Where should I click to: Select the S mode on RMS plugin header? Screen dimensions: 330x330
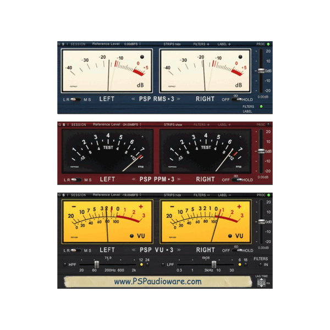click(x=63, y=44)
